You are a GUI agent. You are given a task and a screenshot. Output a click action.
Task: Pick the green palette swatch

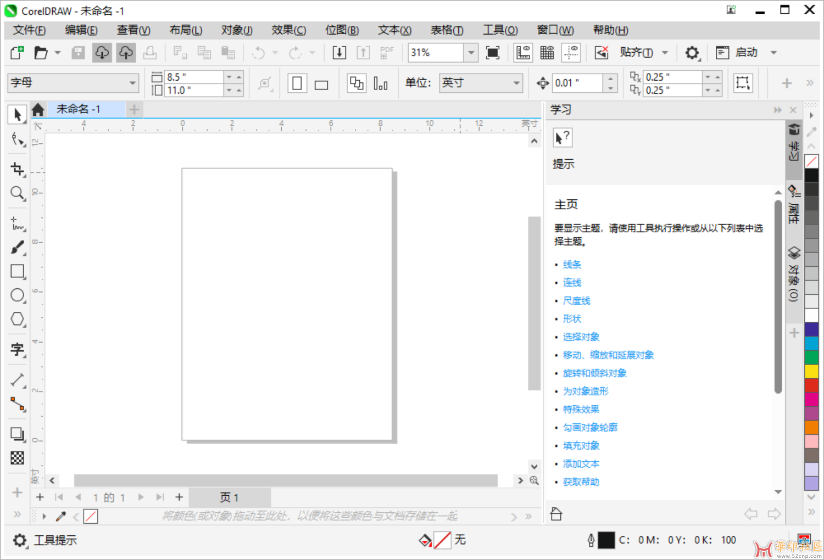[811, 357]
